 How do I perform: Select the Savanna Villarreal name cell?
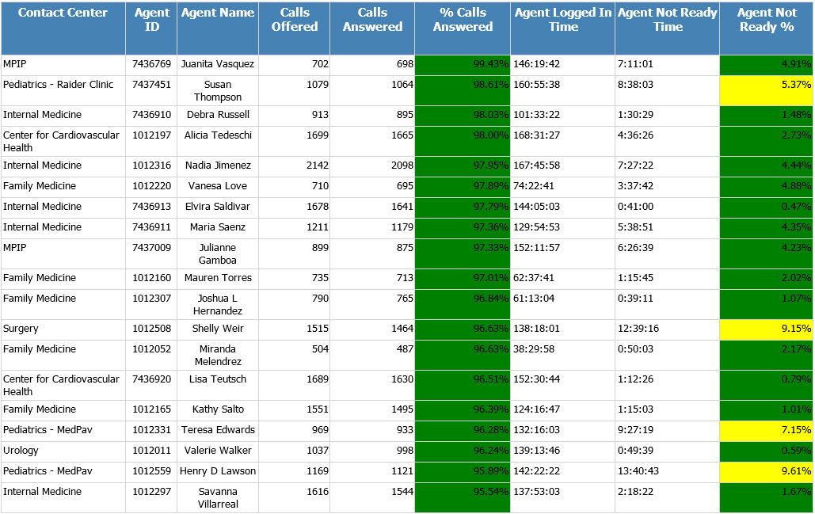pos(218,497)
